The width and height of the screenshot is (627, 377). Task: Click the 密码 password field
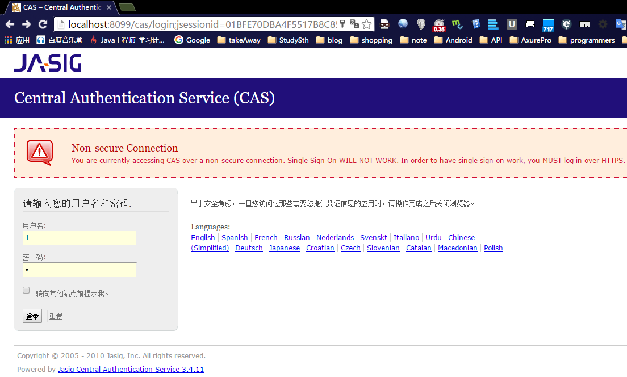(80, 270)
